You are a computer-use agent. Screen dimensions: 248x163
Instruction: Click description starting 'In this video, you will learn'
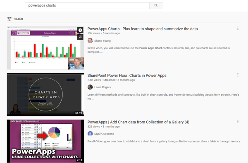click(158, 50)
